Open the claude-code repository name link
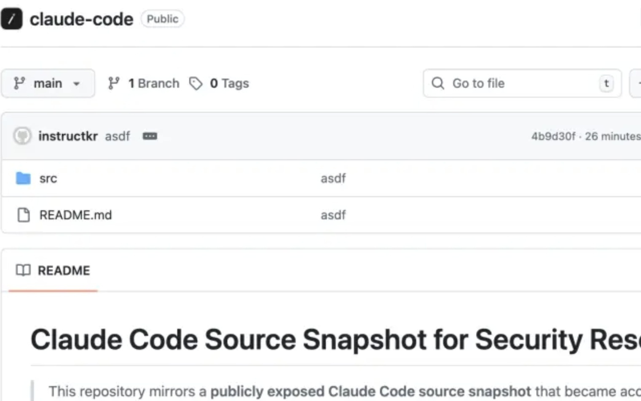Viewport: 641px width, 401px height. [81, 19]
